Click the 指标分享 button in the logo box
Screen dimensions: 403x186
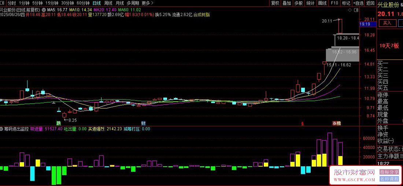point(389,172)
